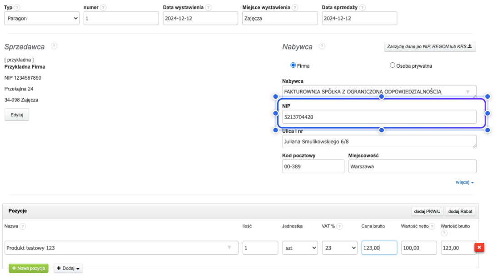Select the Osoba prywatna radio button
The width and height of the screenshot is (497, 276).
(393, 65)
